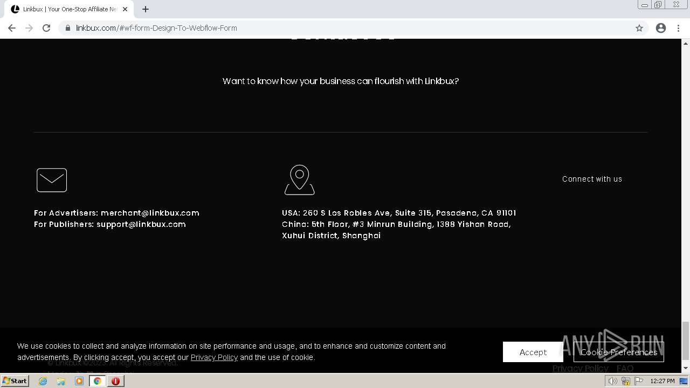690x388 pixels.
Task: Click the volume speaker tray icon
Action: [x=613, y=381]
